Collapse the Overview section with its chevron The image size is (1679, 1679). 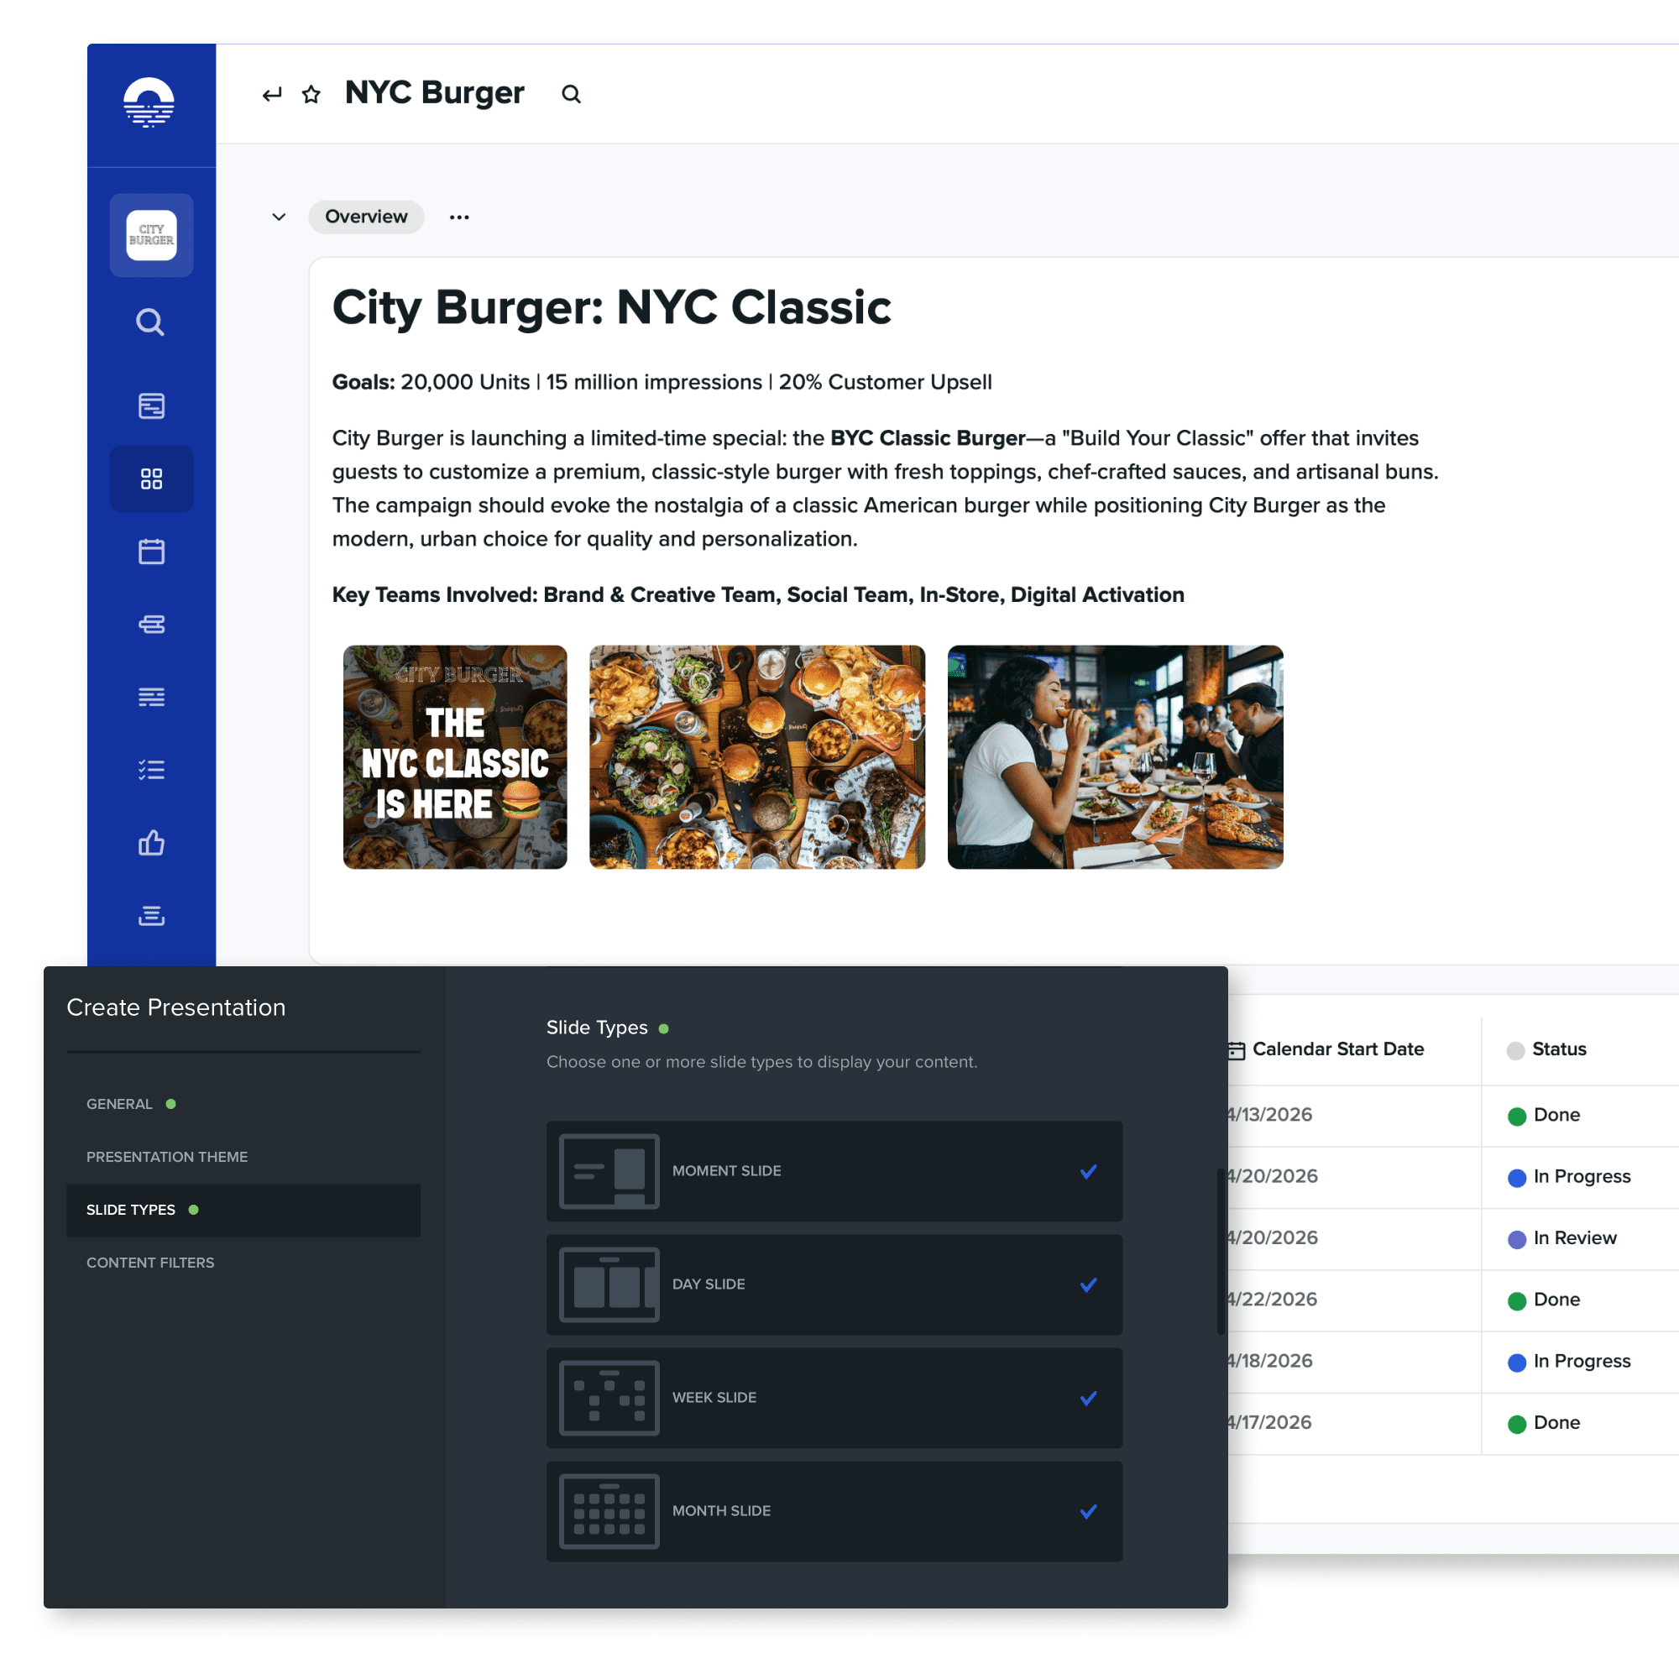279,217
